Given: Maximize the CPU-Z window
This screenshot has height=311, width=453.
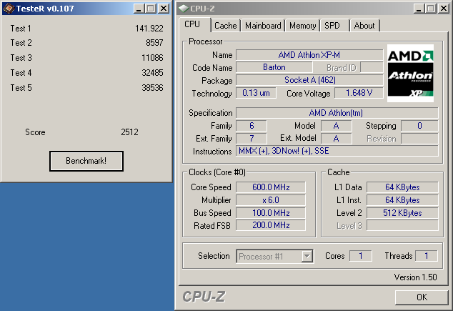Looking at the screenshot, I should (x=430, y=9).
